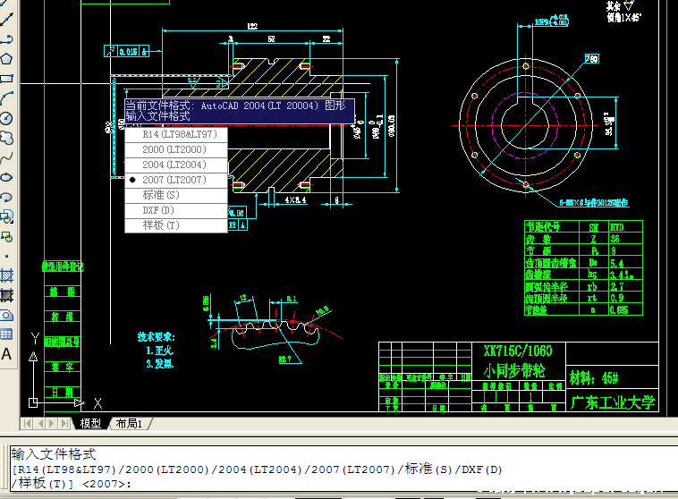Viewport: 678px width, 499px height.
Task: Open the Make Block tool
Action: (x=7, y=236)
